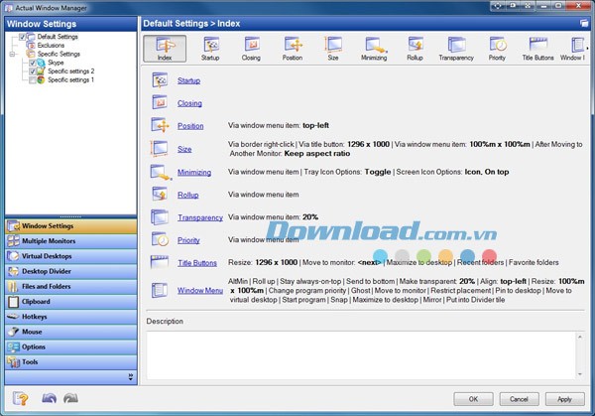Select the Index toolbar icon

[165, 49]
